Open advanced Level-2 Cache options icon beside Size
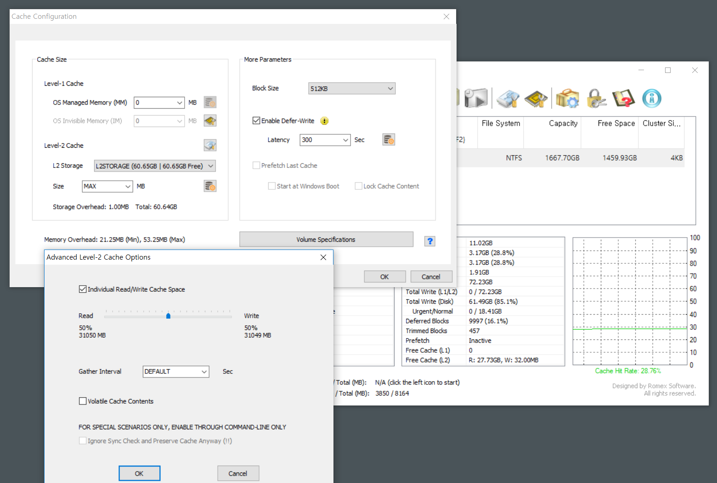717x483 pixels. 210,186
